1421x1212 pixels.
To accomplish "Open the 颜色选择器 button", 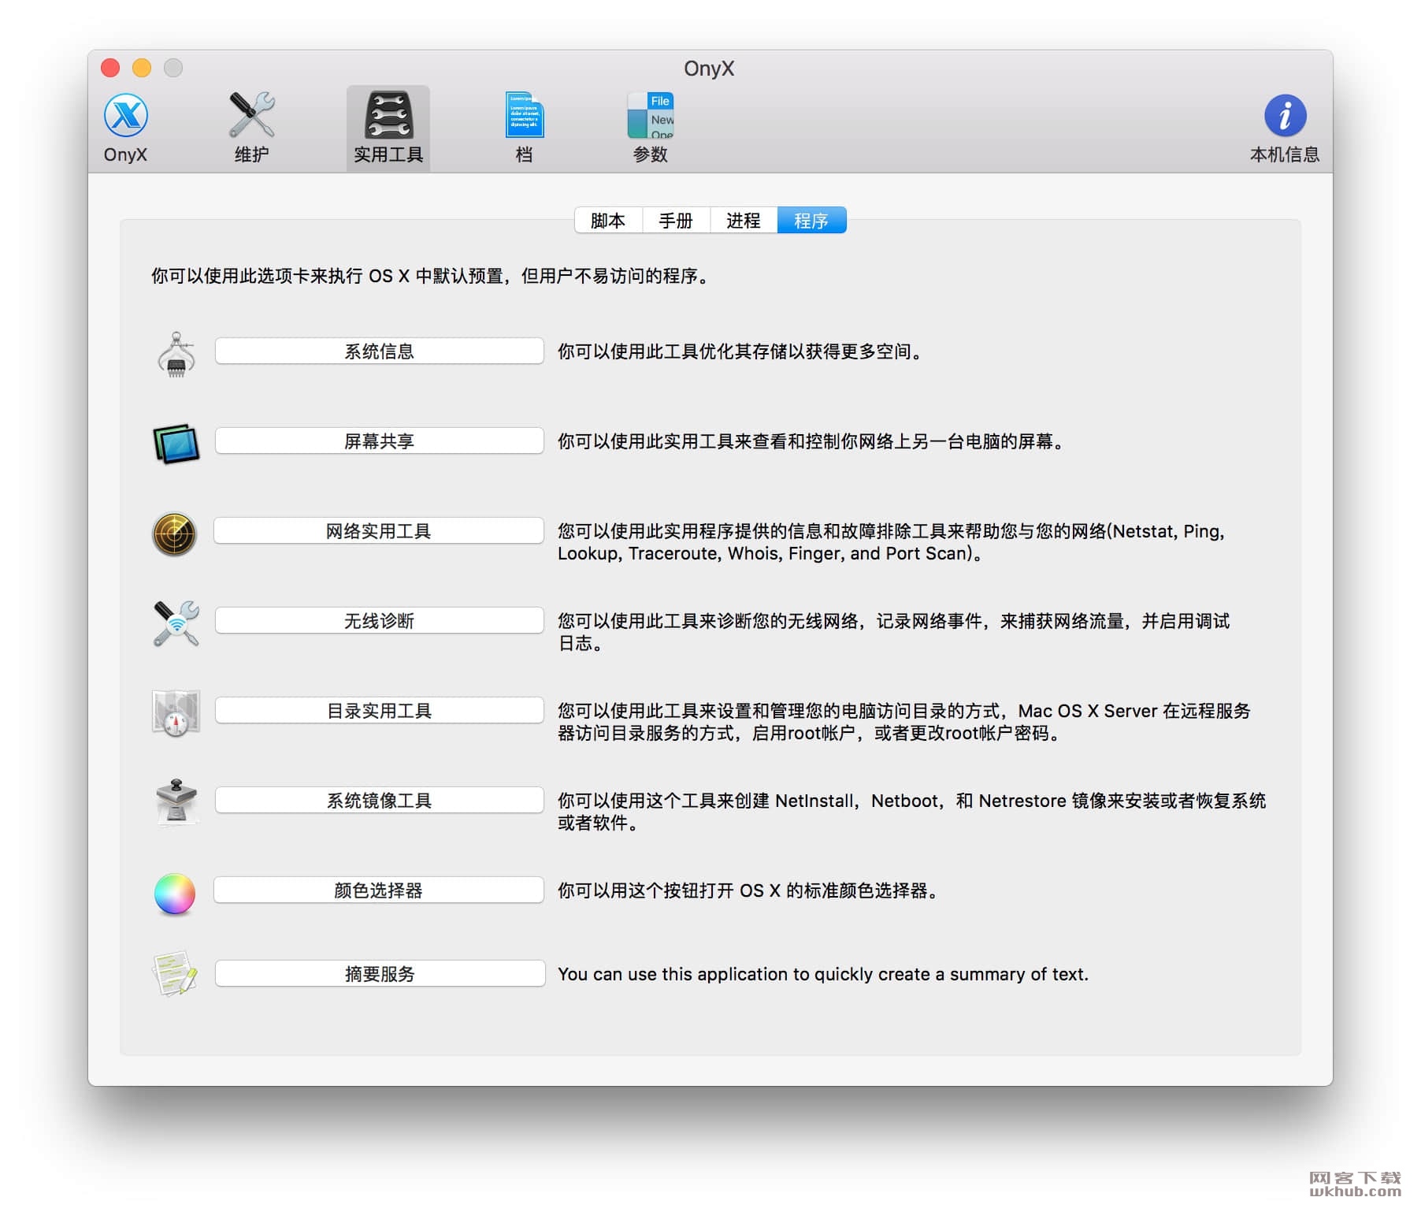I will pos(379,890).
